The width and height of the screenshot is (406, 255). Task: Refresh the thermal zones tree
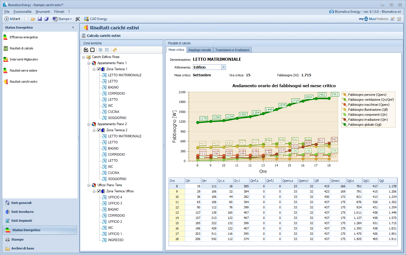(115, 50)
